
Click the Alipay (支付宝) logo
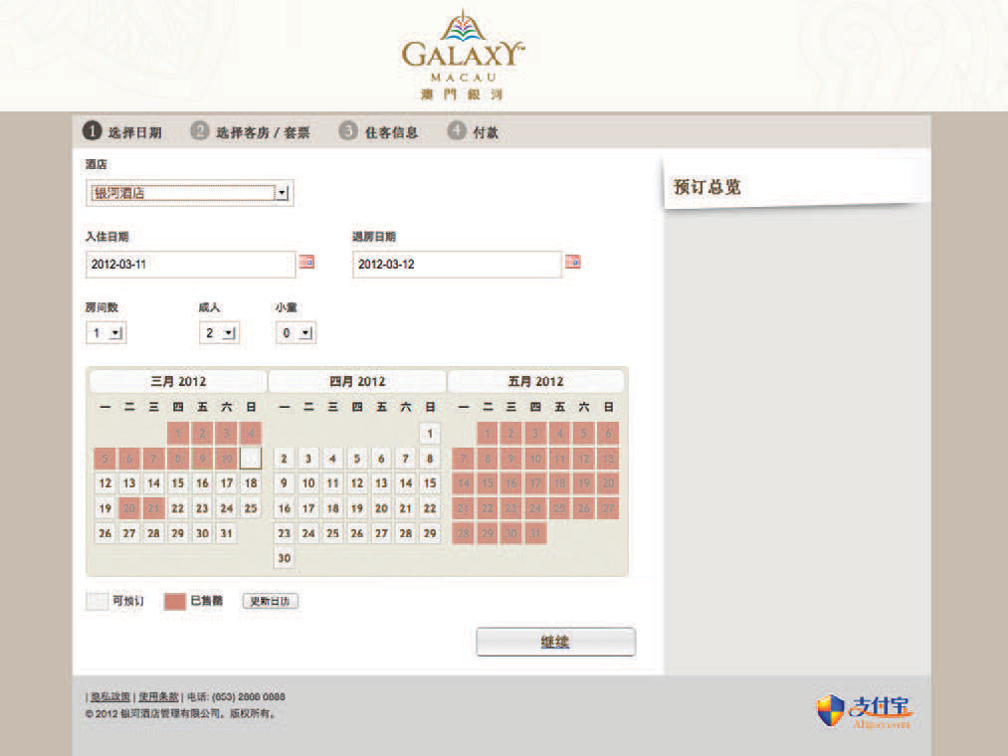864,709
